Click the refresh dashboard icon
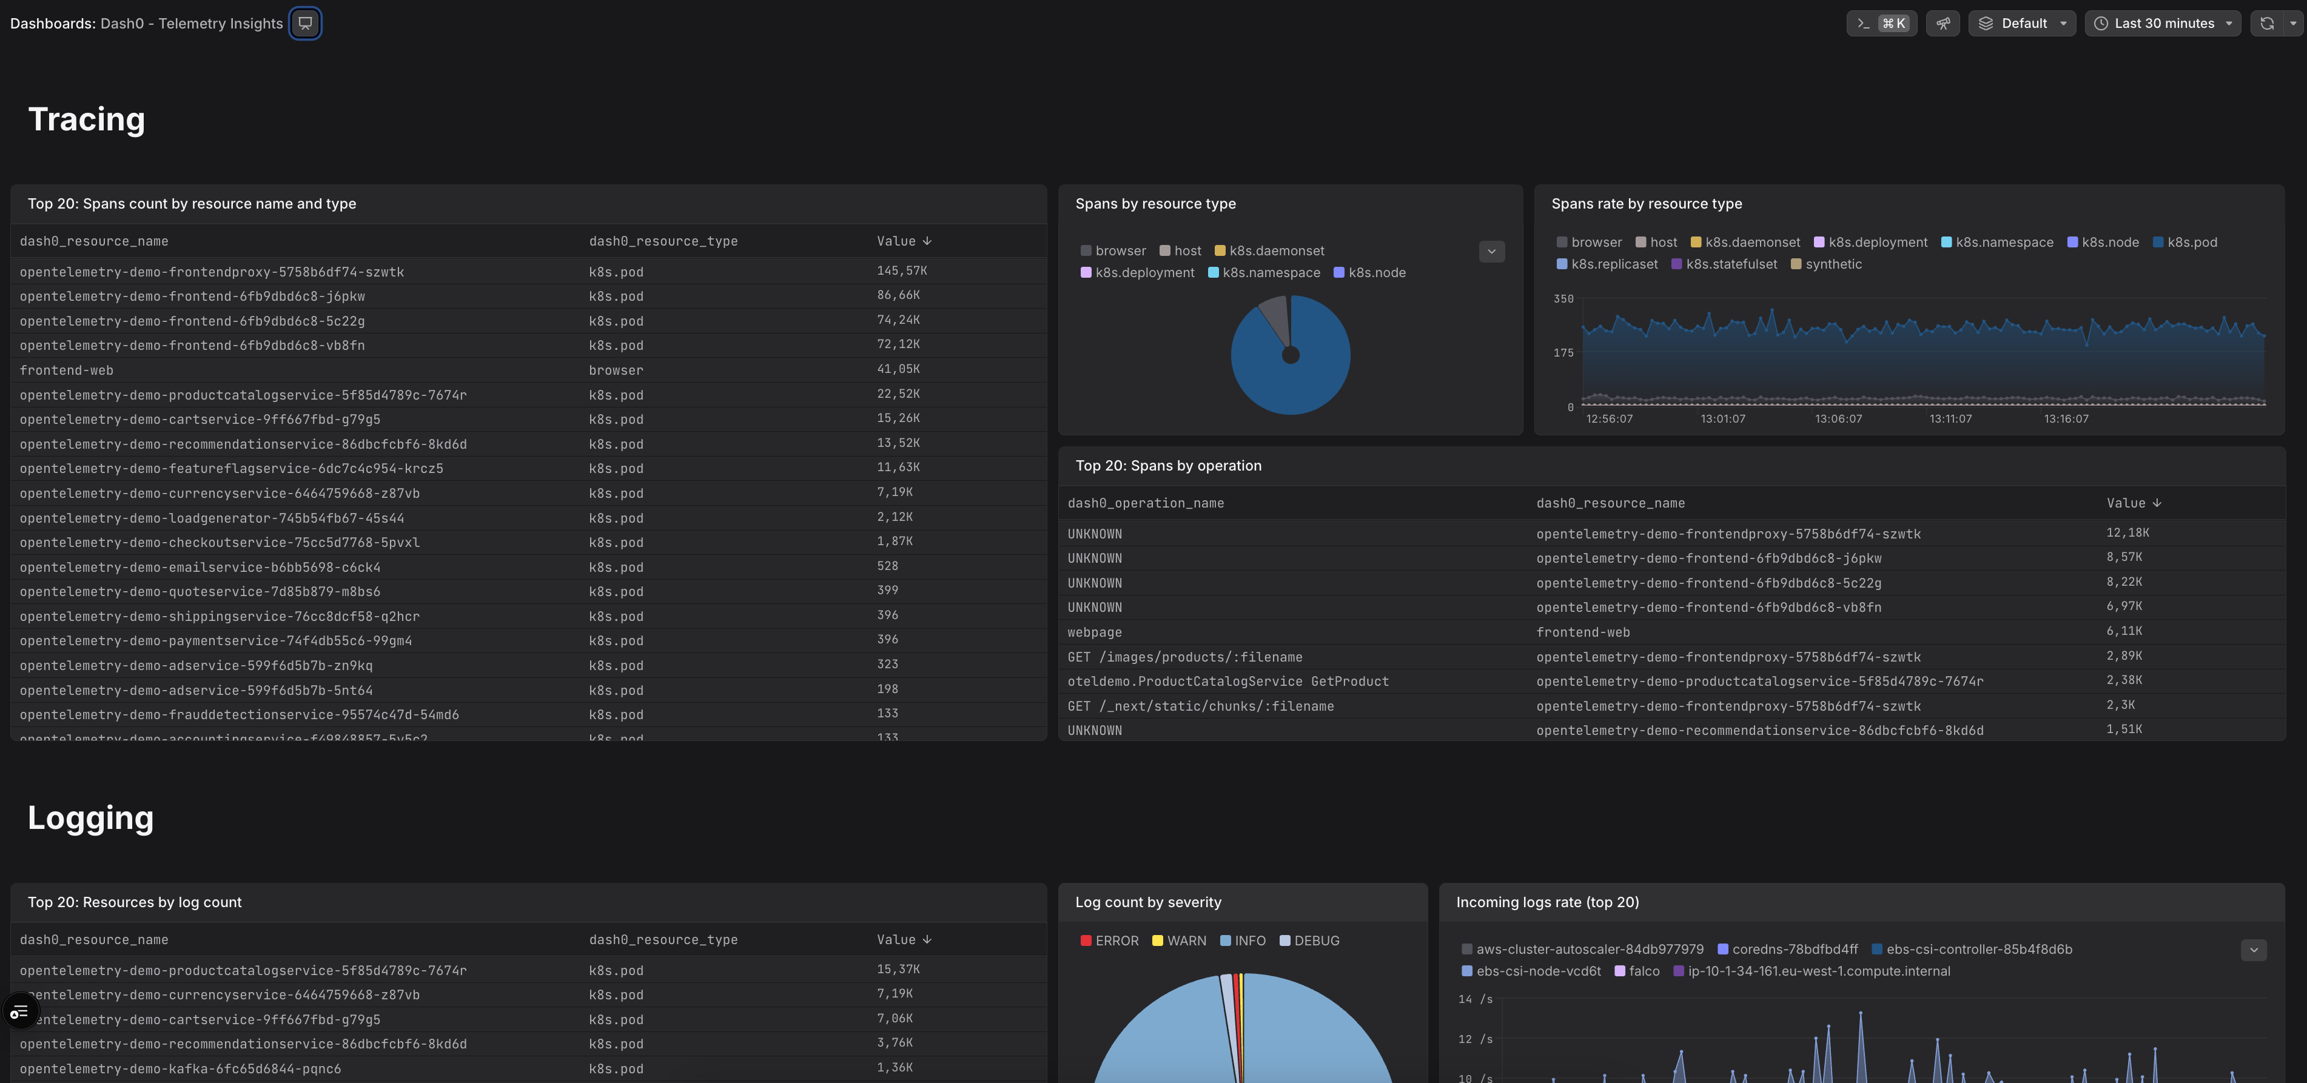Screen dimensions: 2307x1083 pyautogui.click(x=2267, y=23)
